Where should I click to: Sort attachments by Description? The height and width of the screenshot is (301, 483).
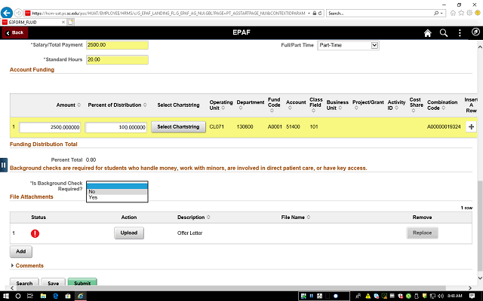[194, 217]
